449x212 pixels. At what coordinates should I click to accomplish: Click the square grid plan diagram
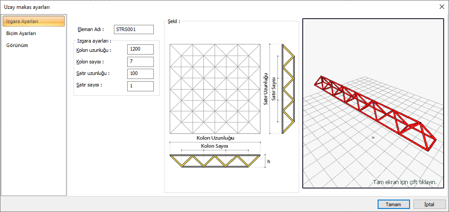click(x=215, y=89)
